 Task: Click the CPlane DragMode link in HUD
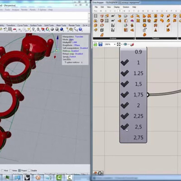coord(76,45)
